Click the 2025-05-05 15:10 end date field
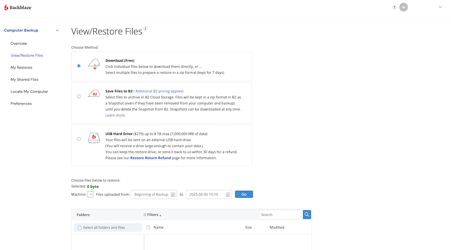Screen dimensions: 451x250 pos(209,194)
